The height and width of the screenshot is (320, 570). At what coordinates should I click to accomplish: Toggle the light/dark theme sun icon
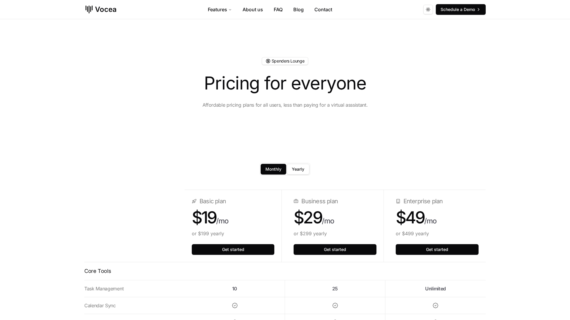(428, 9)
